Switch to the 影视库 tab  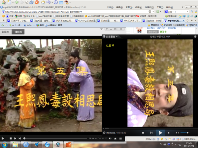coord(5,32)
